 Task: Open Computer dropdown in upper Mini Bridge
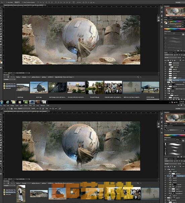(x=9, y=80)
